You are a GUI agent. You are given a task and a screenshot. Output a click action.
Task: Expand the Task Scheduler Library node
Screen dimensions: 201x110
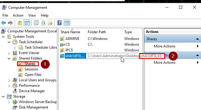pos(15,48)
